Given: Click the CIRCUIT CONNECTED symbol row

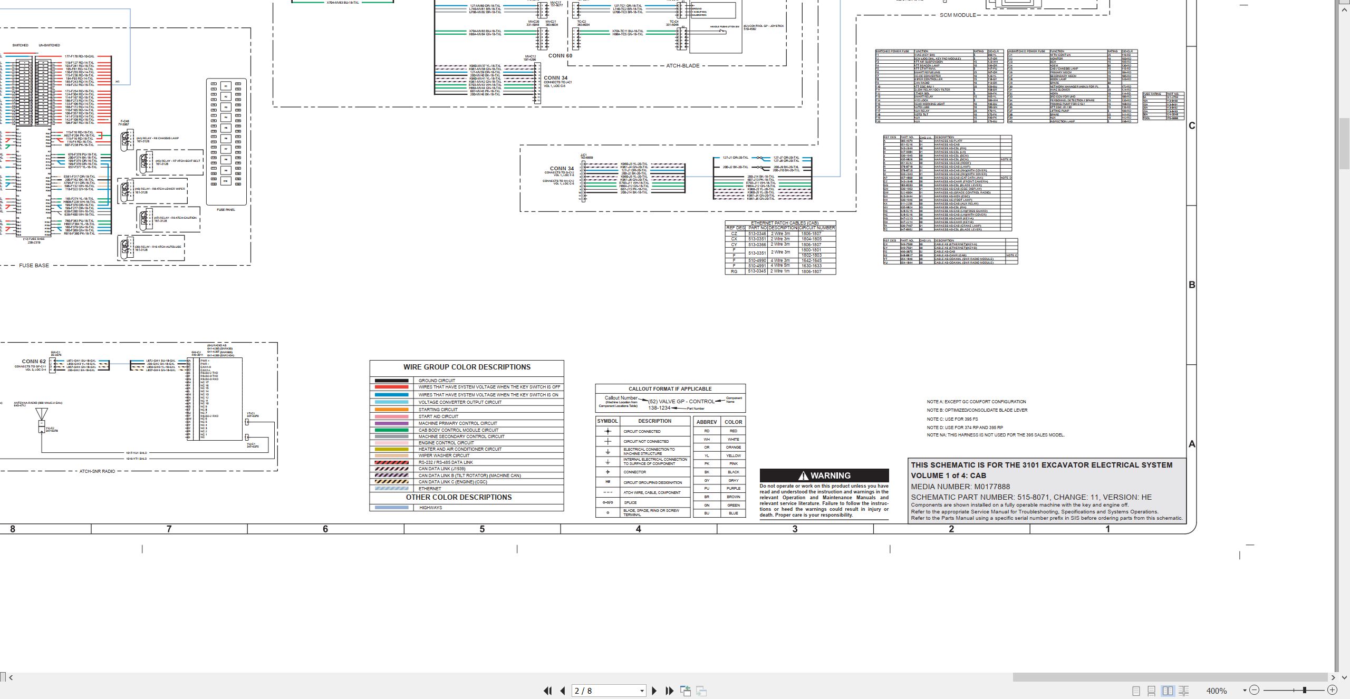Looking at the screenshot, I should click(643, 431).
